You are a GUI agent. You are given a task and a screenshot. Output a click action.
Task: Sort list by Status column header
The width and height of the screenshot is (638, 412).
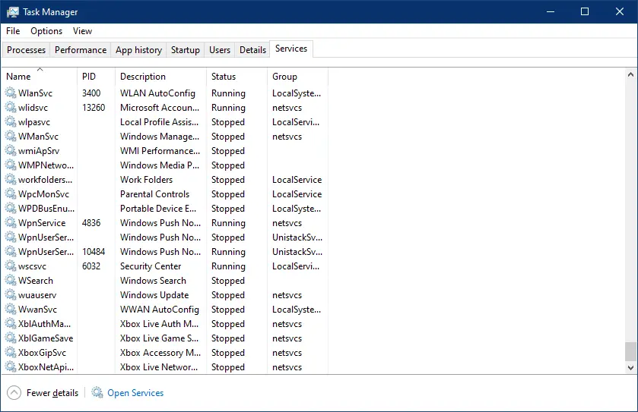(x=224, y=77)
